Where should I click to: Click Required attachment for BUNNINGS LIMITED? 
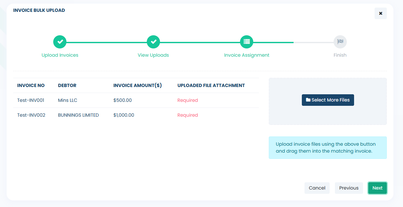[x=187, y=115]
